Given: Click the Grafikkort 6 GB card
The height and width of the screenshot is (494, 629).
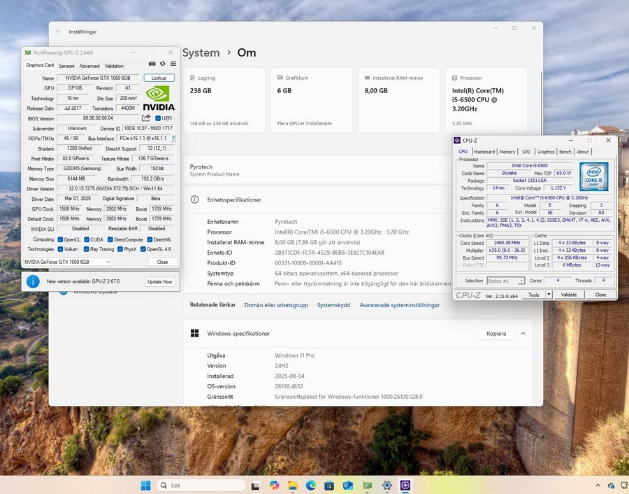Looking at the screenshot, I should (312, 100).
